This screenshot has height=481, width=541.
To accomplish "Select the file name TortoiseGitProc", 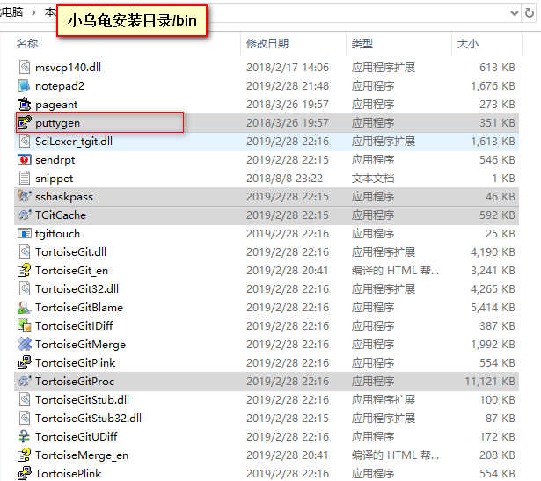I will 75,382.
